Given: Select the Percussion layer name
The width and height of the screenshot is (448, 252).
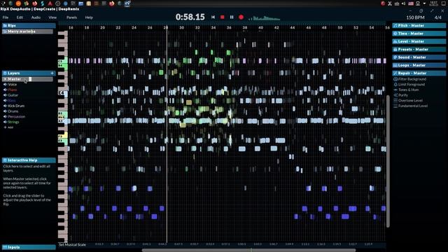Looking at the screenshot, I should (x=17, y=117).
